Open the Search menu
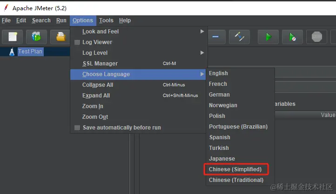 point(41,20)
